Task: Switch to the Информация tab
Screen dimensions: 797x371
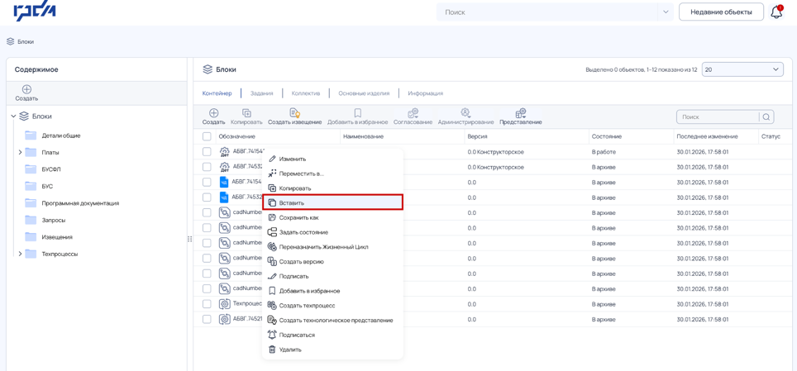Action: 426,93
